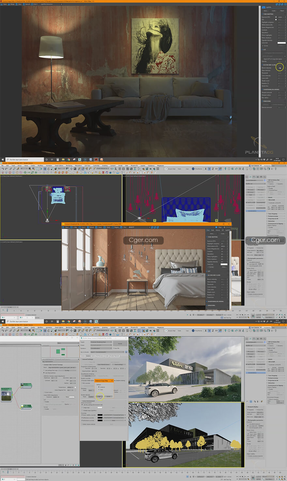Click the Editor... button in the Corona frame buffer
The width and height of the screenshot is (287, 481).
click(x=224, y=267)
